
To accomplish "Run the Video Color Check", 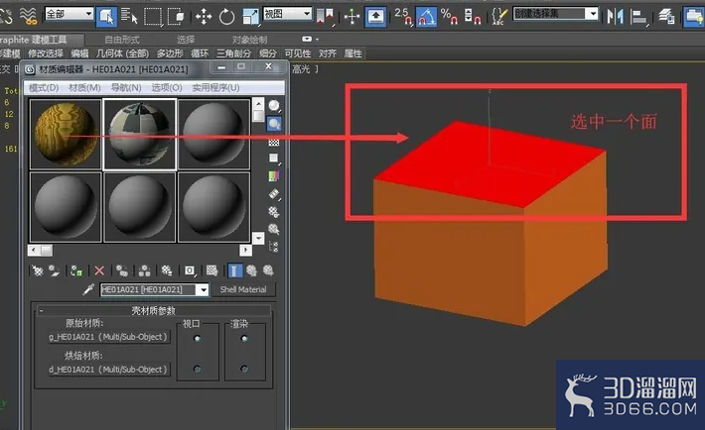I will (274, 176).
